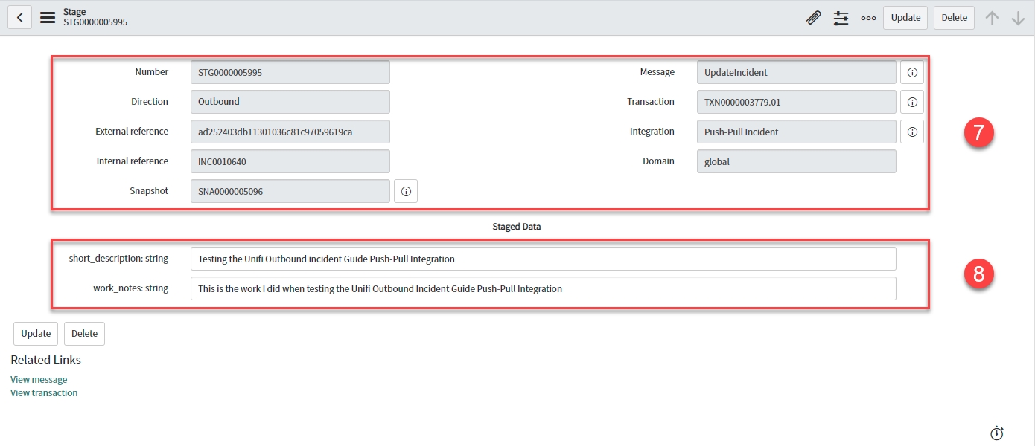The image size is (1035, 446).
Task: Go to next record with down arrow
Action: (x=1018, y=18)
